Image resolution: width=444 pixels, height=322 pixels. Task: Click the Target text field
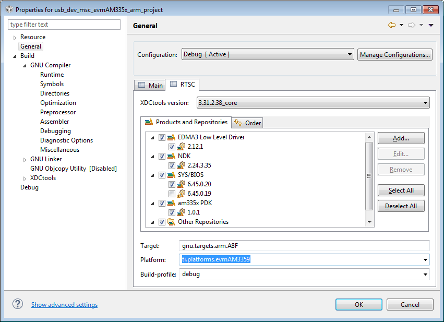pos(304,245)
